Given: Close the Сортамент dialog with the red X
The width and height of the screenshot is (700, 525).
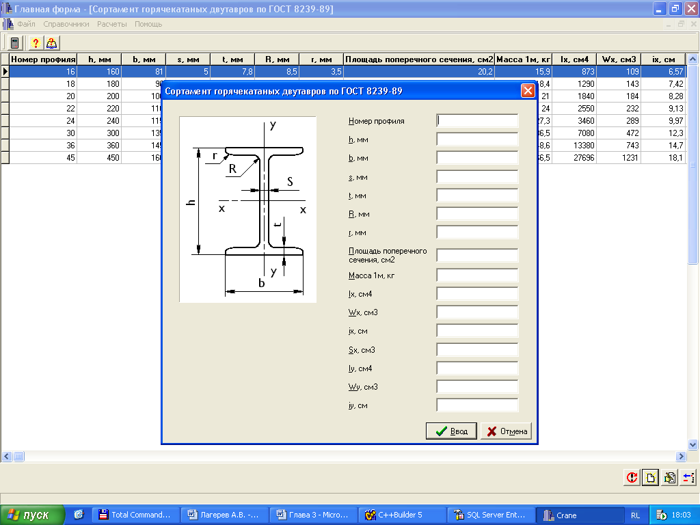Looking at the screenshot, I should (528, 91).
